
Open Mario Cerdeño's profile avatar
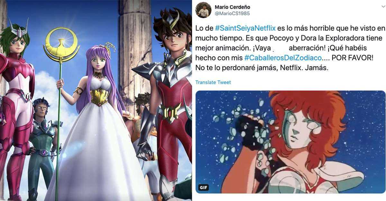[x=203, y=10]
